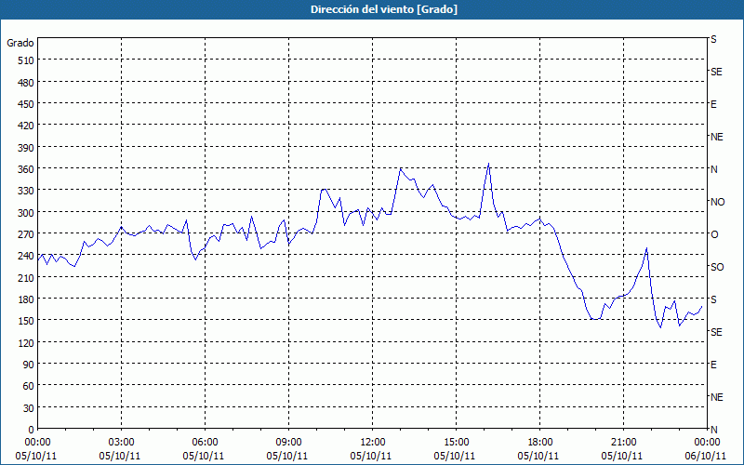Choose the 300 degree axis label

click(x=26, y=213)
